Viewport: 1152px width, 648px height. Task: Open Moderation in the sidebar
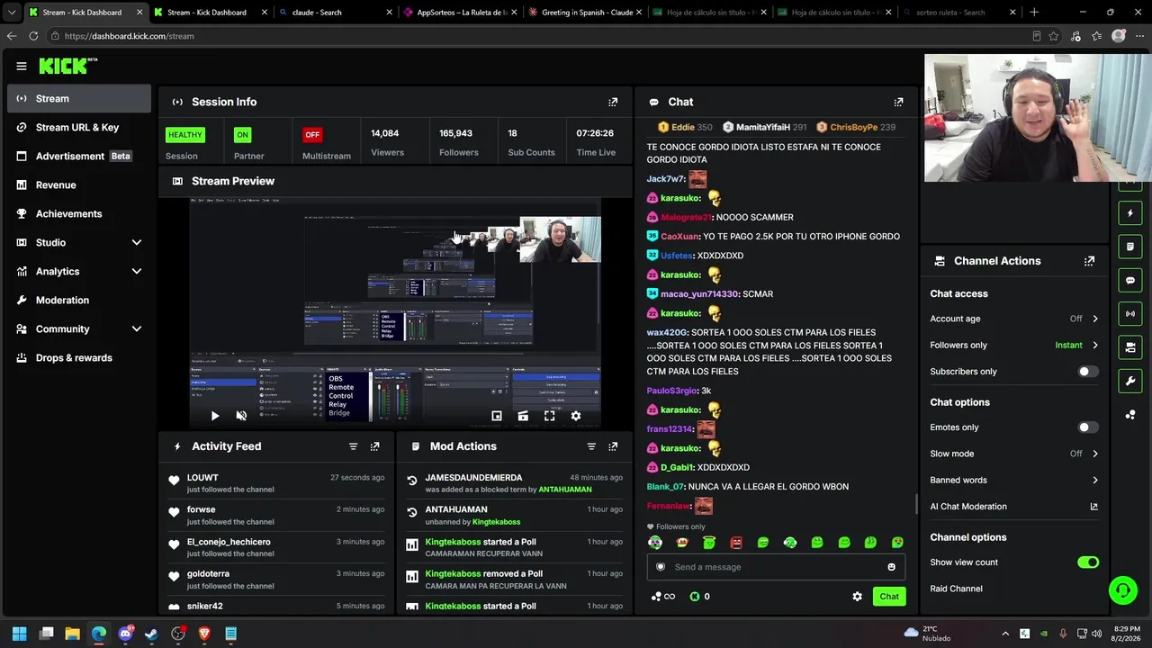[x=79, y=300]
